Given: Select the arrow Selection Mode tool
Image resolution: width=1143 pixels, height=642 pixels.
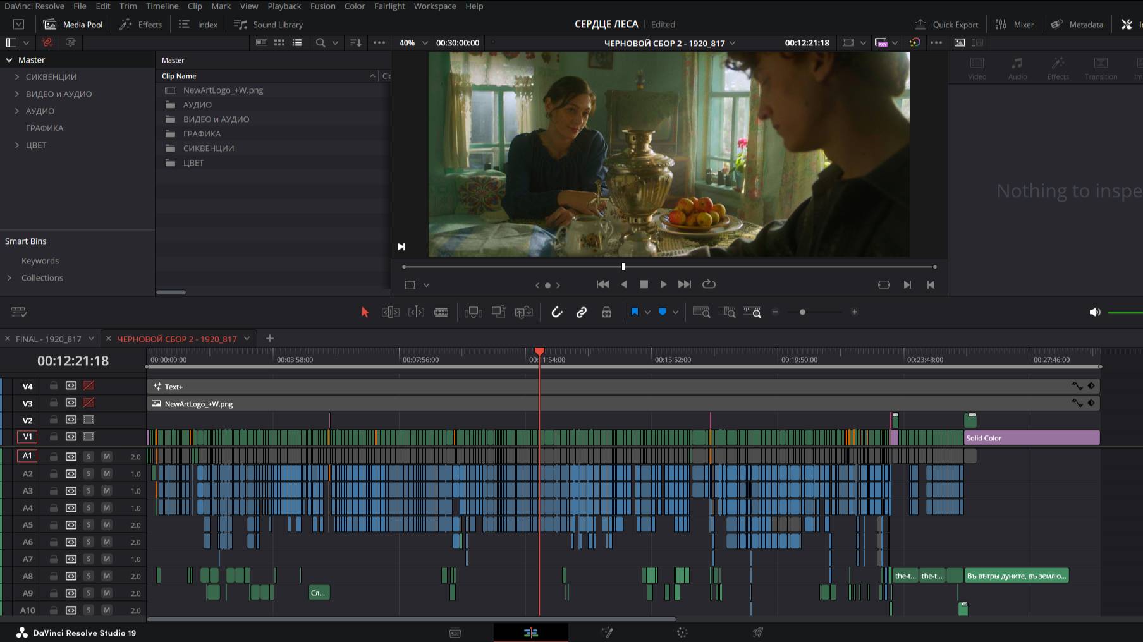Looking at the screenshot, I should coord(365,312).
